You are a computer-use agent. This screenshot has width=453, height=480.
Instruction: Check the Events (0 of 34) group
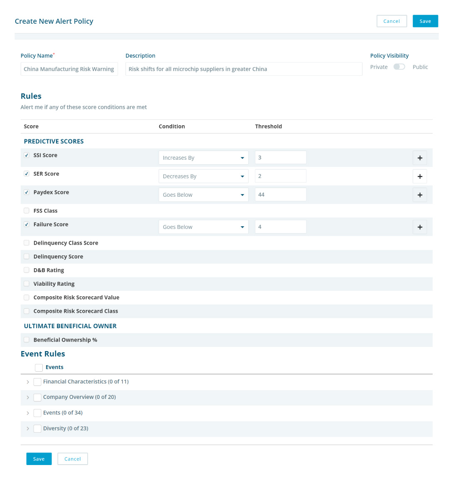click(x=37, y=413)
